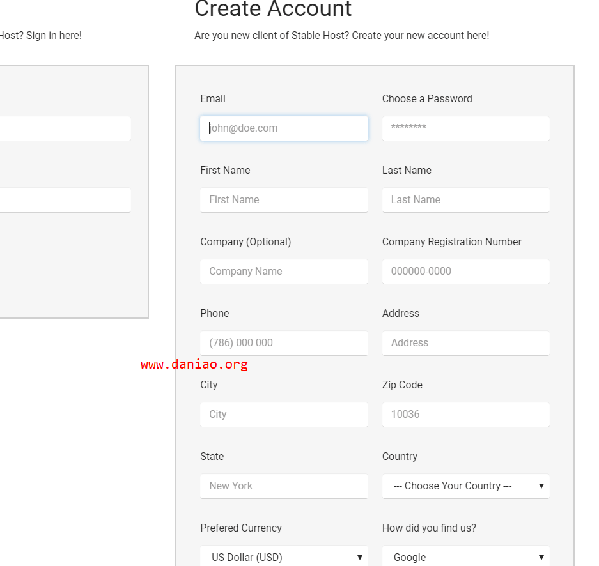This screenshot has width=599, height=566.
Task: Click the Company Name optional field
Action: [x=284, y=272]
